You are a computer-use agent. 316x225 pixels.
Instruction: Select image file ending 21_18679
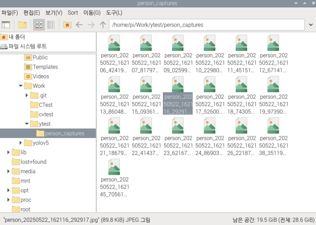click(x=115, y=136)
